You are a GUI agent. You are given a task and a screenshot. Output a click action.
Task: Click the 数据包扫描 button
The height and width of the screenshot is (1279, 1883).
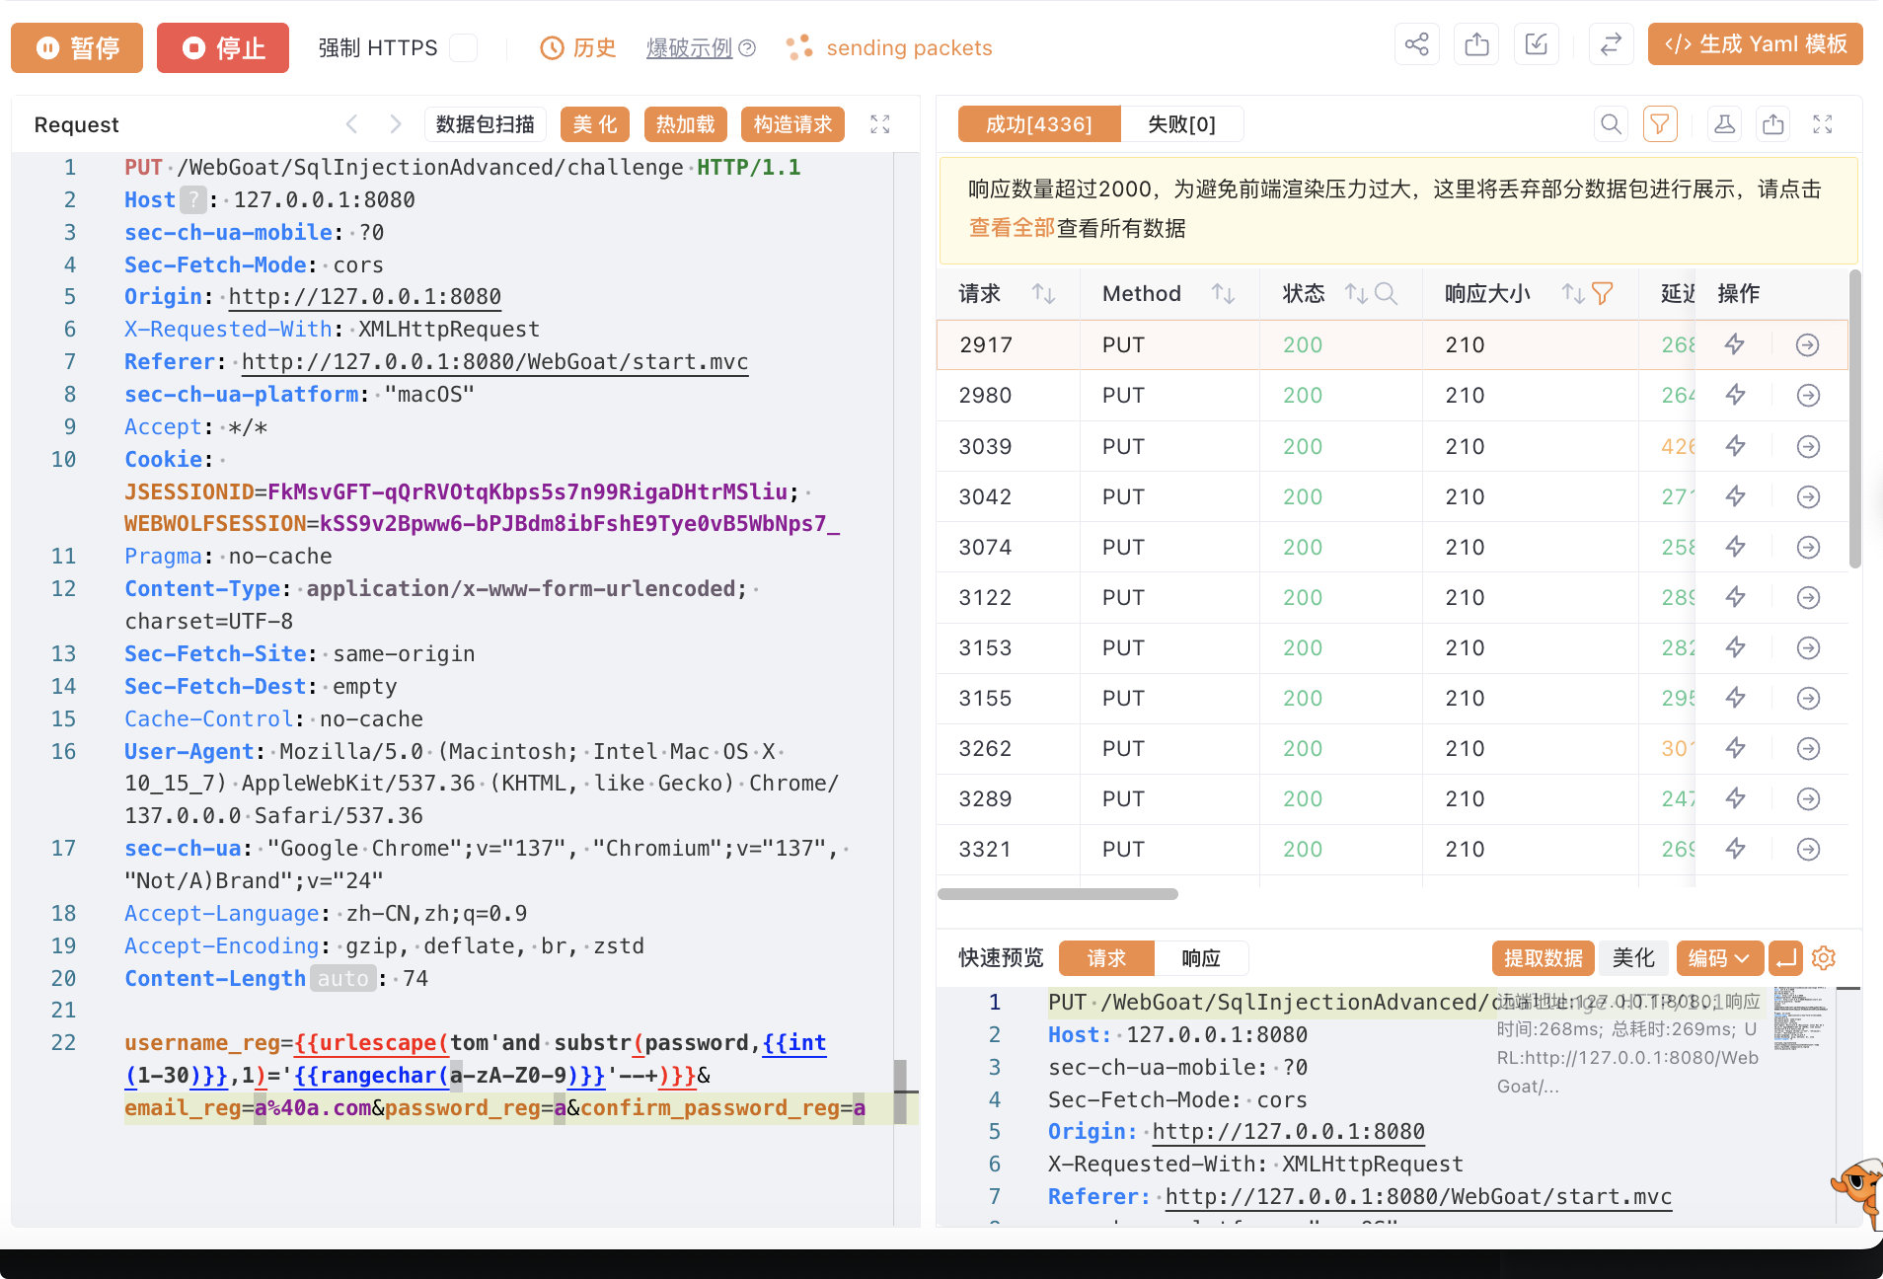coord(486,124)
